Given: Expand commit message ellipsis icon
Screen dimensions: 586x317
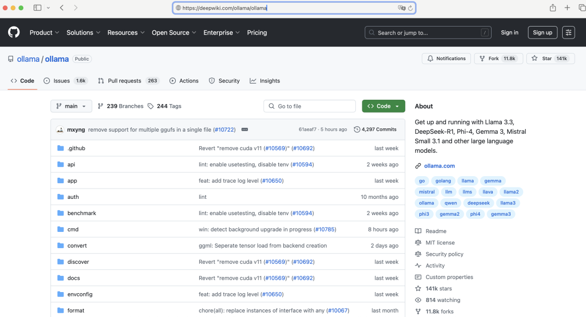Looking at the screenshot, I should [x=245, y=130].
